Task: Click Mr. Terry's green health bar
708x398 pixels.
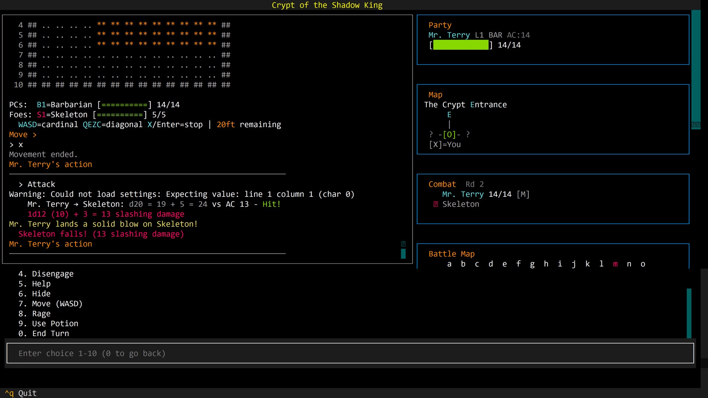Action: [461, 45]
